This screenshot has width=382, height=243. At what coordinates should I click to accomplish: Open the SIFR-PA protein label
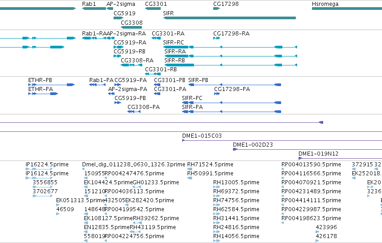click(192, 107)
